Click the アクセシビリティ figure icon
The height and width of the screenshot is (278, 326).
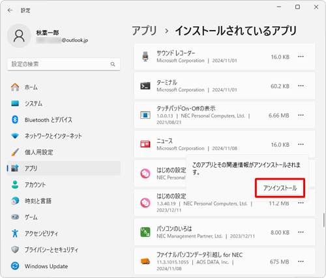click(15, 233)
